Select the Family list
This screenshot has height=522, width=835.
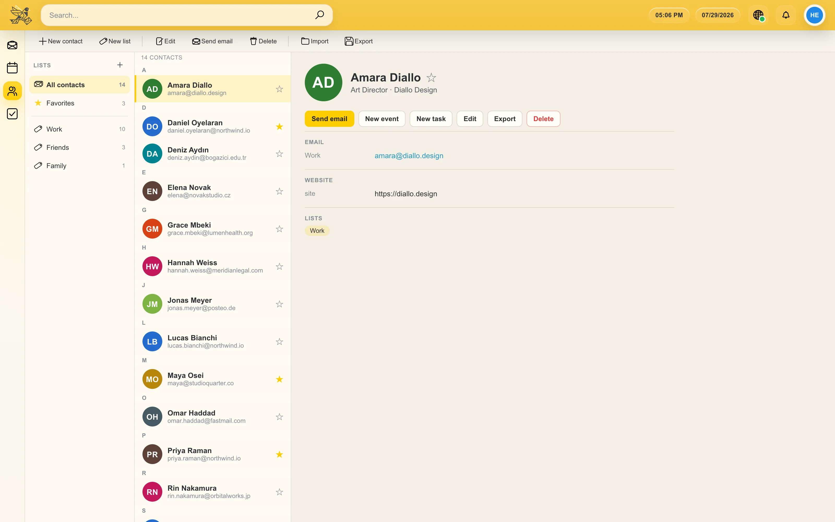(79, 166)
